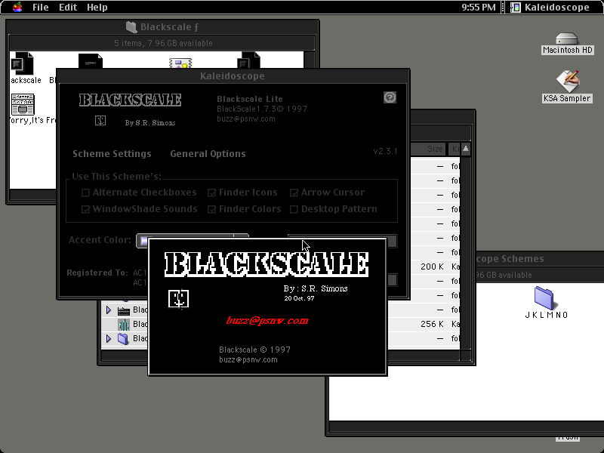The height and width of the screenshot is (453, 604).
Task: Expand the keyboard-icon row disclosure triangle
Action: 109,310
